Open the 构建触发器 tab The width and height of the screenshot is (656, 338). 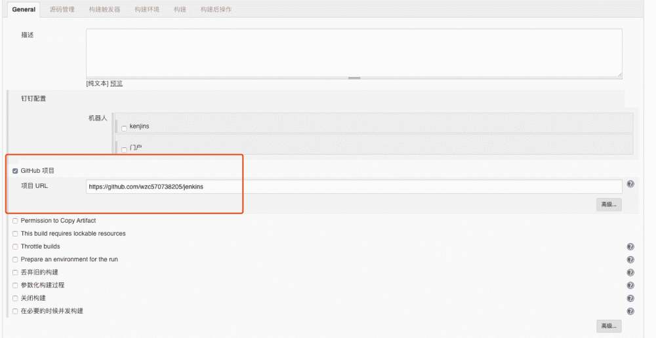(x=104, y=9)
